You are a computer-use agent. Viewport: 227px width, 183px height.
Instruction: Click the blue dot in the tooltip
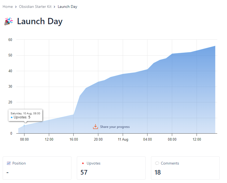coord(12,117)
